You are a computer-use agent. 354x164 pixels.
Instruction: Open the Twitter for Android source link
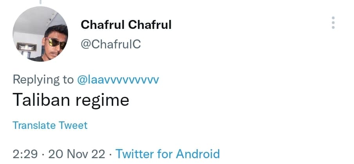coord(168,153)
